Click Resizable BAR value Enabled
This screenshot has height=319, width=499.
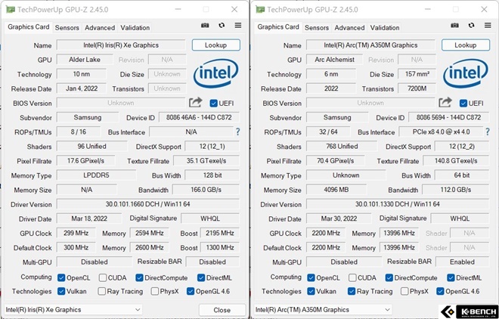[x=463, y=262]
